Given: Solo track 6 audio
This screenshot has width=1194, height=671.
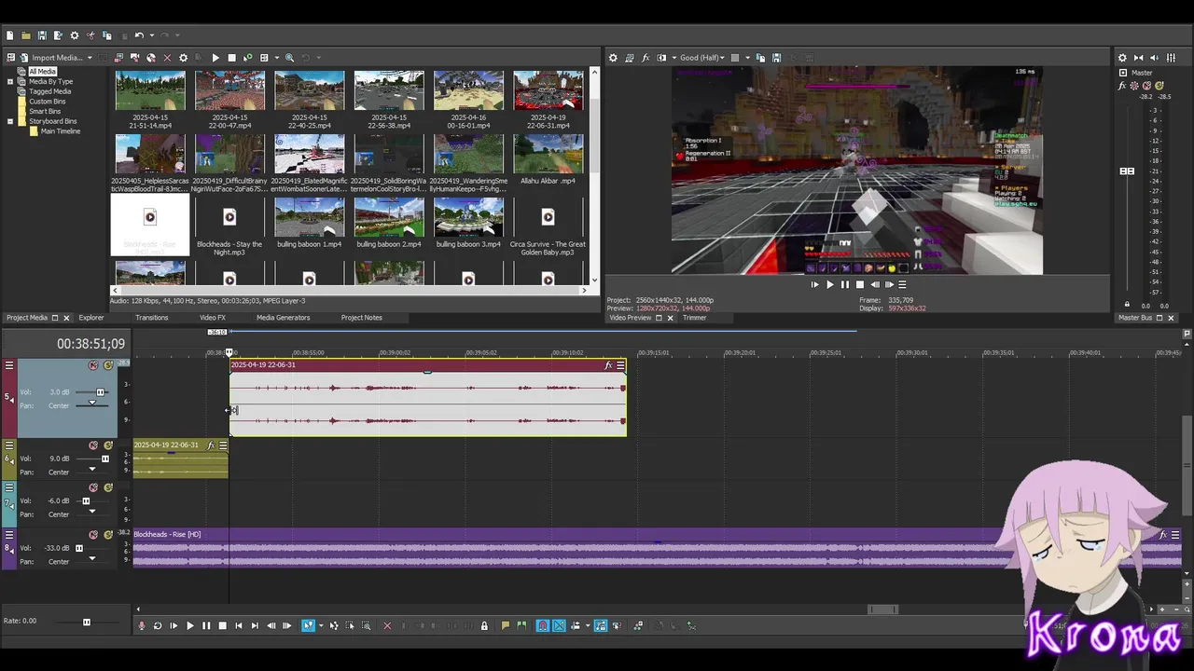Looking at the screenshot, I should (108, 445).
